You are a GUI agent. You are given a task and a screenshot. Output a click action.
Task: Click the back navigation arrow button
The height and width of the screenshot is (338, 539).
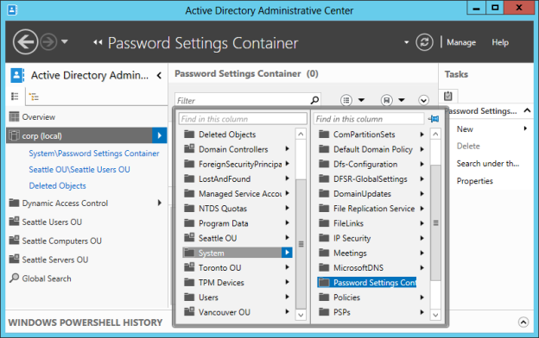(25, 42)
